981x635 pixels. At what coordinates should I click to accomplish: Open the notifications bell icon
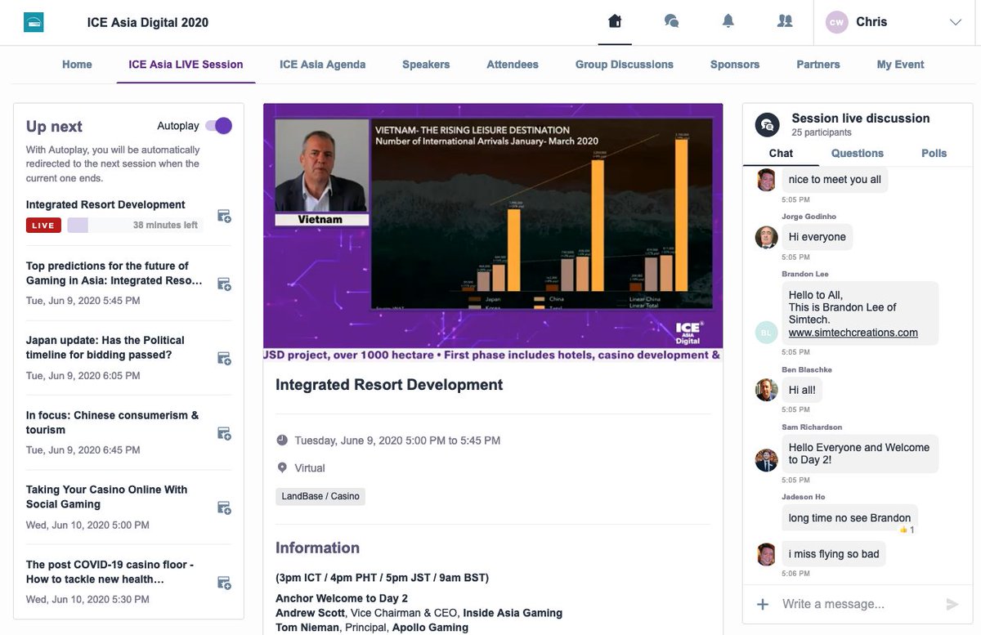point(728,22)
